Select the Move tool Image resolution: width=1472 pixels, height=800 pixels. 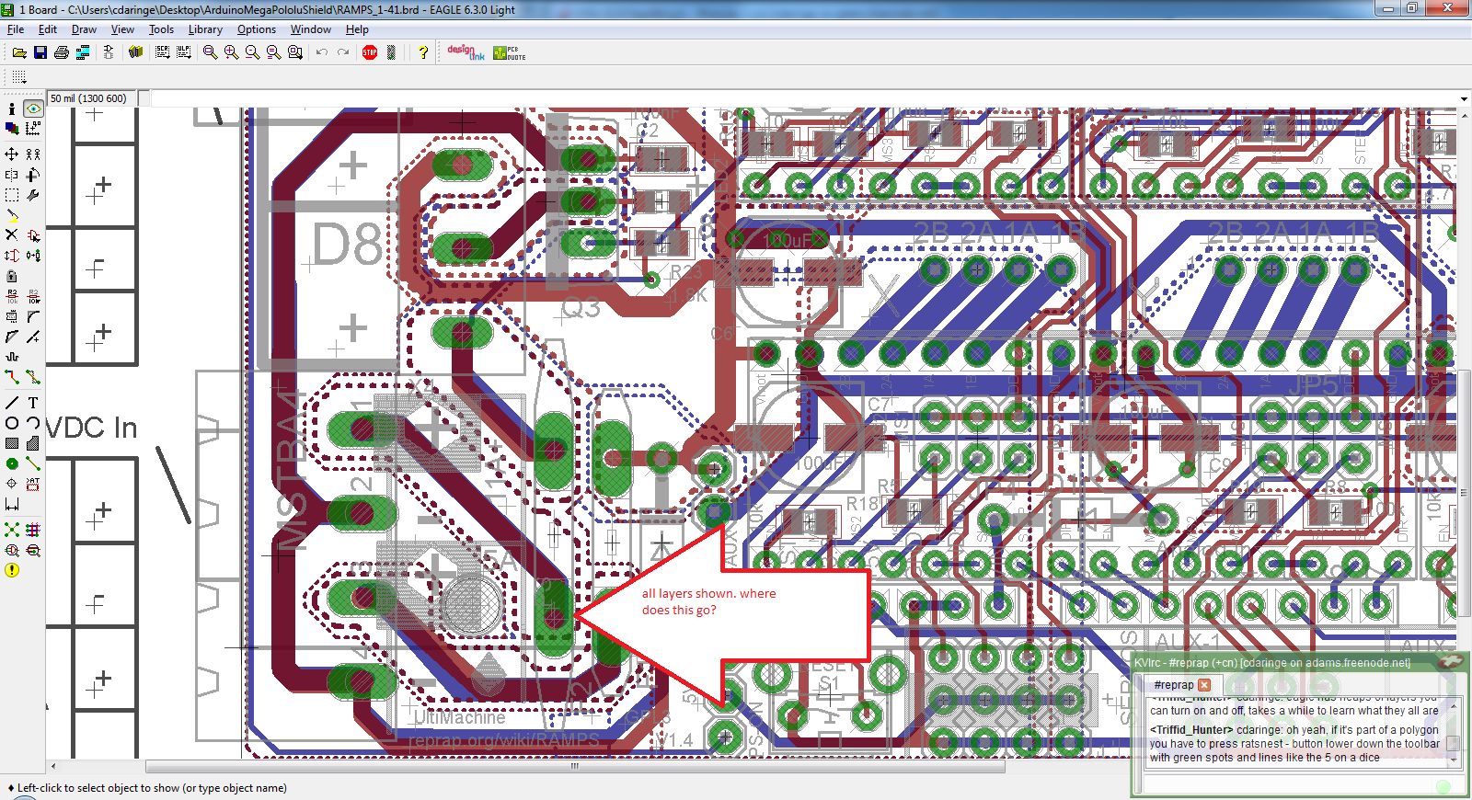12,154
